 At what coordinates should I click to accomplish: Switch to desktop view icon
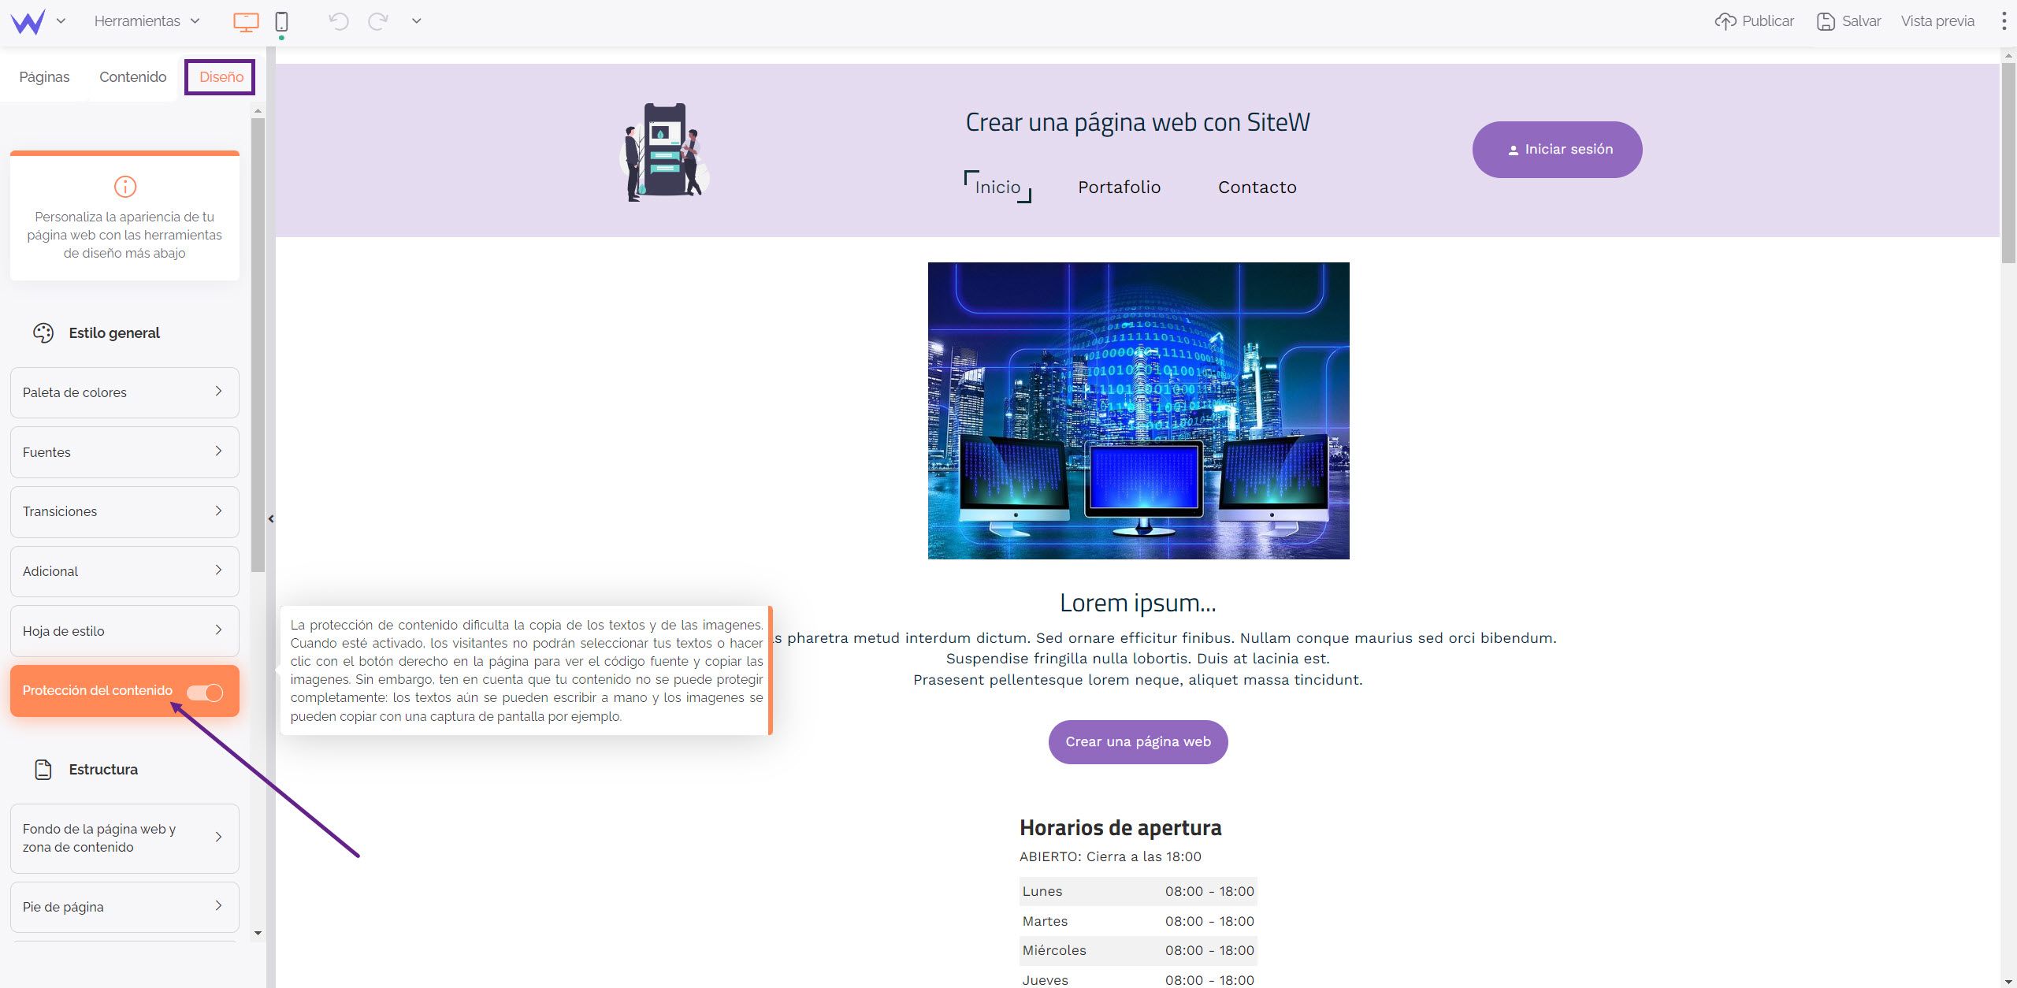click(x=246, y=22)
